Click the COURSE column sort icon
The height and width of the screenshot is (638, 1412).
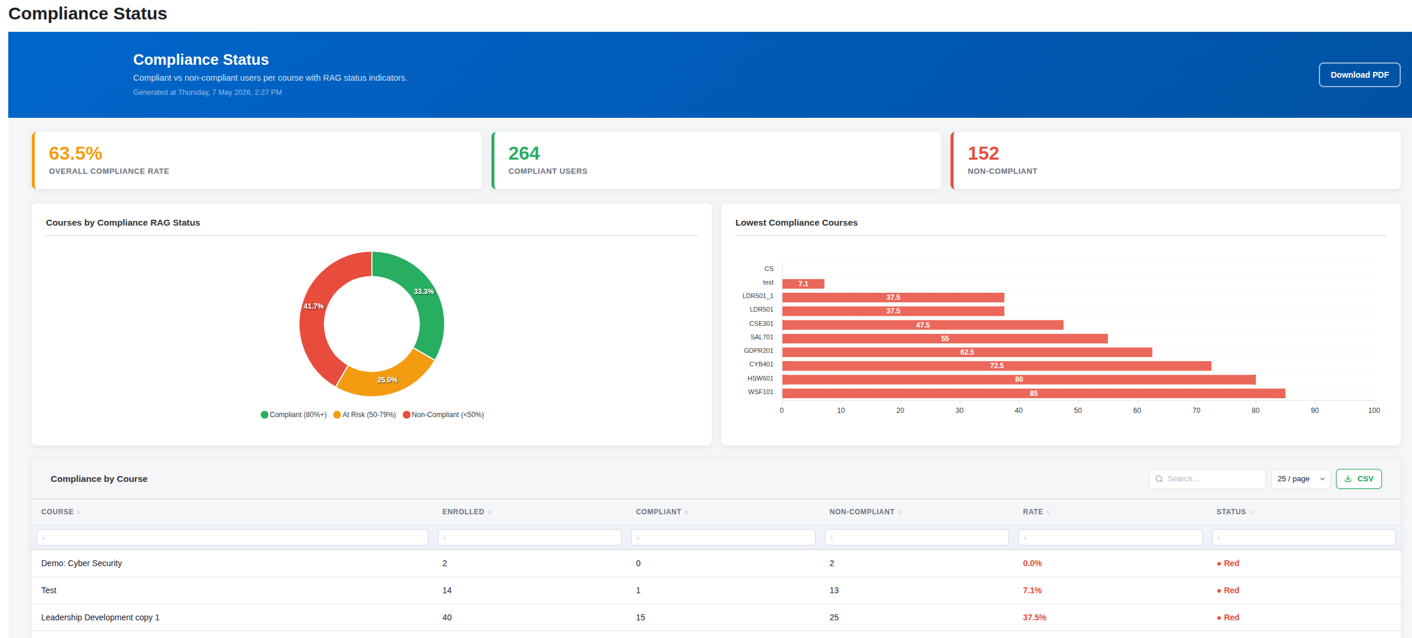78,513
